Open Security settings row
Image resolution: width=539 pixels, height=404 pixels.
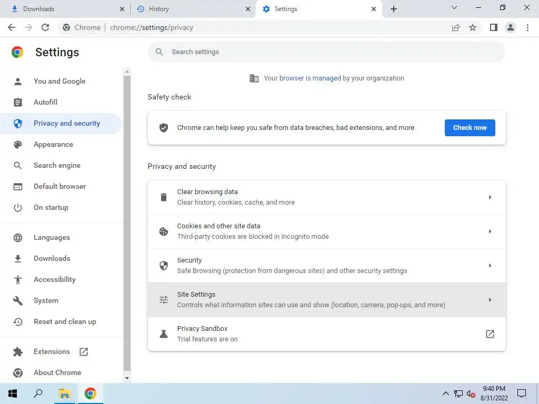326,266
